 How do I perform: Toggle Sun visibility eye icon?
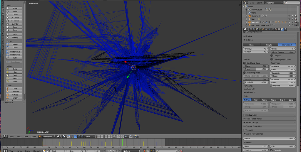click(289, 19)
